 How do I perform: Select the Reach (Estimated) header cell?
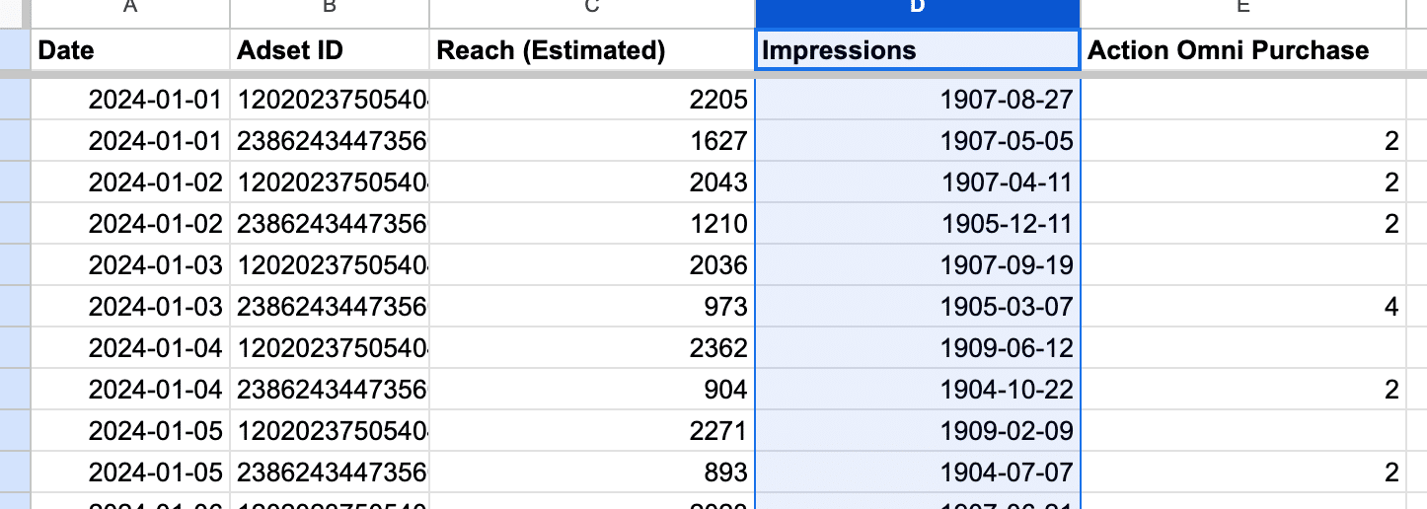click(592, 50)
